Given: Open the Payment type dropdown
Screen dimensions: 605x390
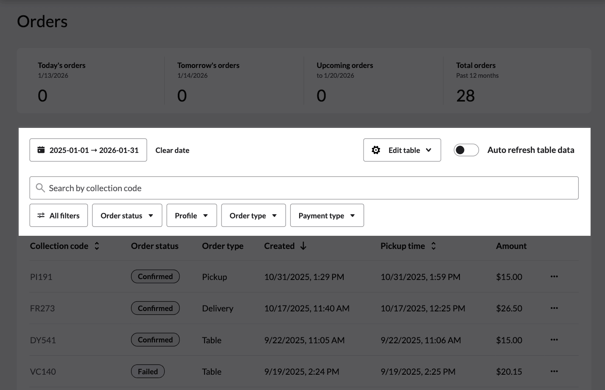Looking at the screenshot, I should 327,215.
